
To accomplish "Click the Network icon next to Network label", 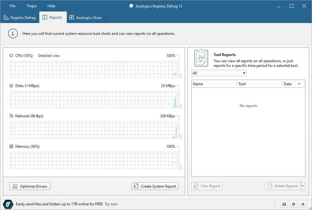I will (11, 116).
